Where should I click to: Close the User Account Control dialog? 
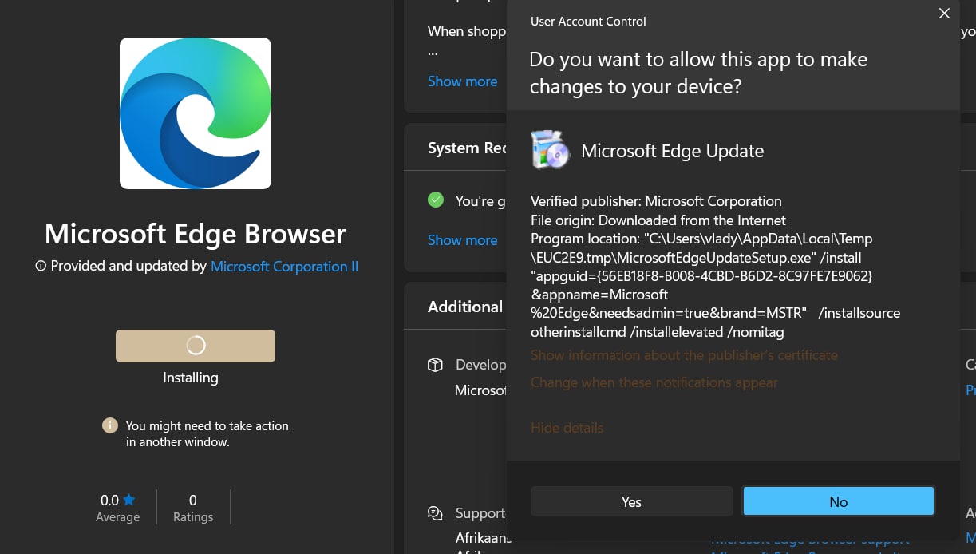(944, 14)
